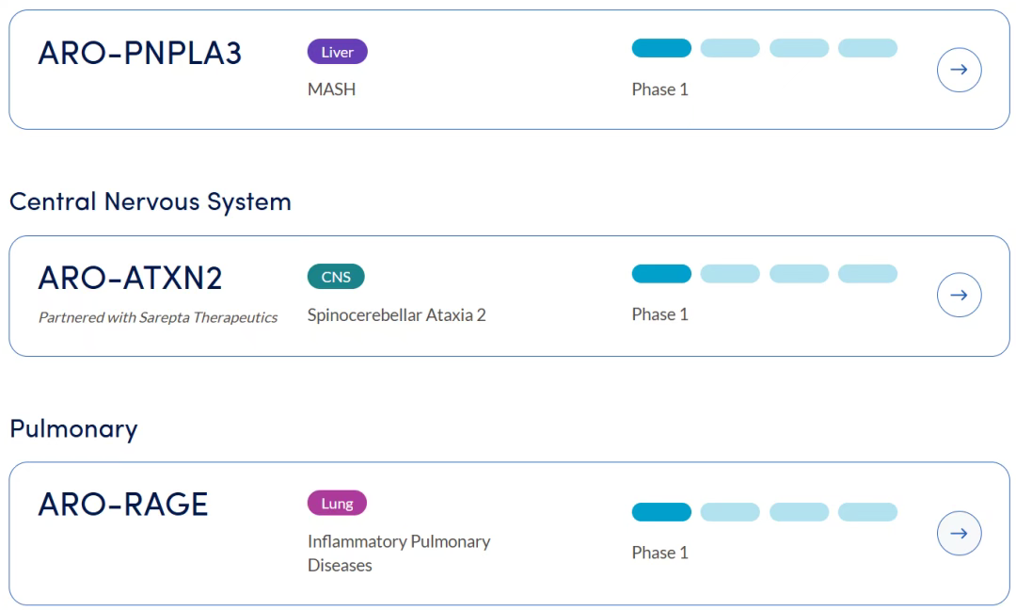This screenshot has width=1016, height=610.
Task: Click the Central Nervous System section heading
Action: pos(151,201)
